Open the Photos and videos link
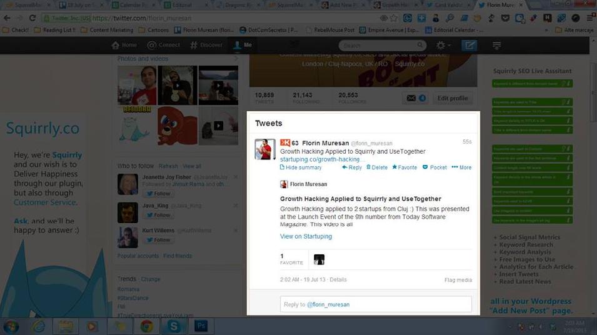The image size is (597, 335). 143,59
